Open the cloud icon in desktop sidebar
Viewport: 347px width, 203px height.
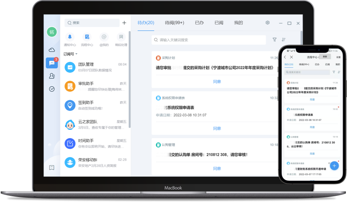point(52,50)
